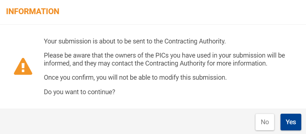This screenshot has height=134, width=306.
Task: Click the line starting 'Please be aware that'
Action: 164,55
